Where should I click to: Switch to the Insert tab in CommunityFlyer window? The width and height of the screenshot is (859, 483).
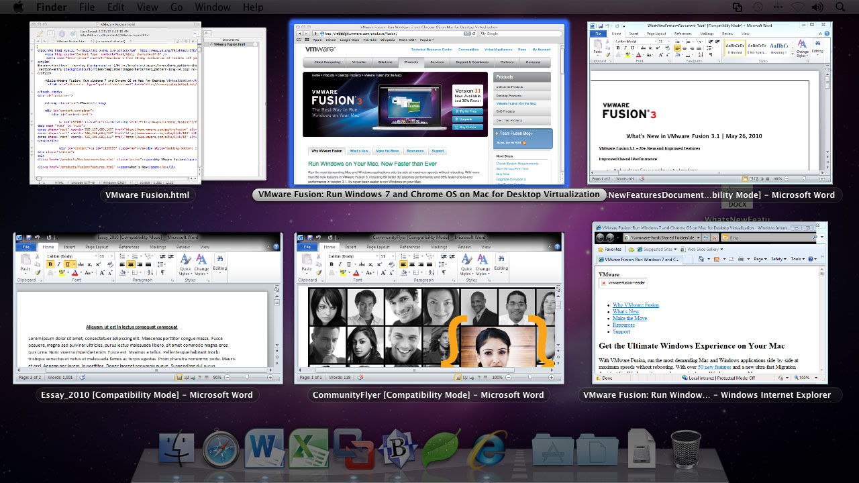[351, 247]
